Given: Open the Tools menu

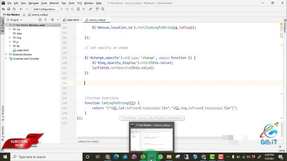Looking at the screenshot, I should pos(72,3).
